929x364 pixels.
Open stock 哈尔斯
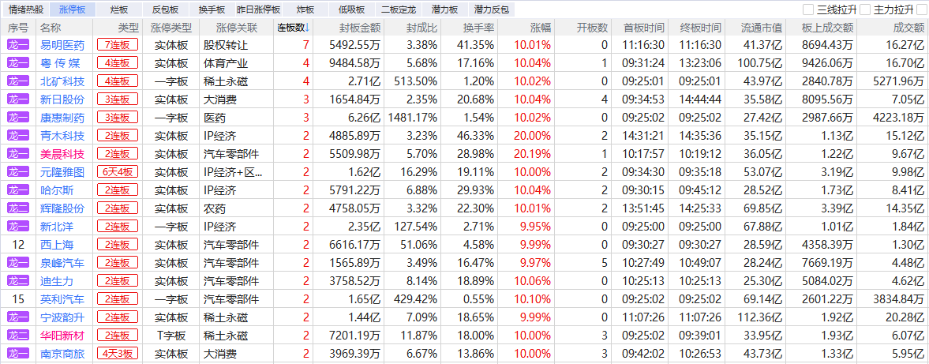[56, 190]
